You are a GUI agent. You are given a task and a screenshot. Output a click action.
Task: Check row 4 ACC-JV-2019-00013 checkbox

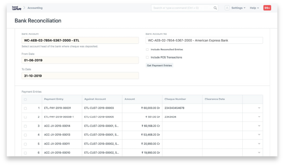click(x=25, y=135)
